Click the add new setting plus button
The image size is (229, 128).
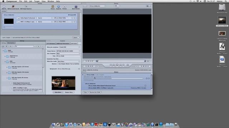[x=39, y=46]
